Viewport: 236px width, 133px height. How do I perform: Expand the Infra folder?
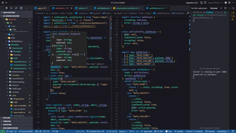tap(16, 38)
